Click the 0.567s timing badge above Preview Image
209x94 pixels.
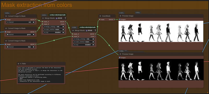[x=121, y=13]
